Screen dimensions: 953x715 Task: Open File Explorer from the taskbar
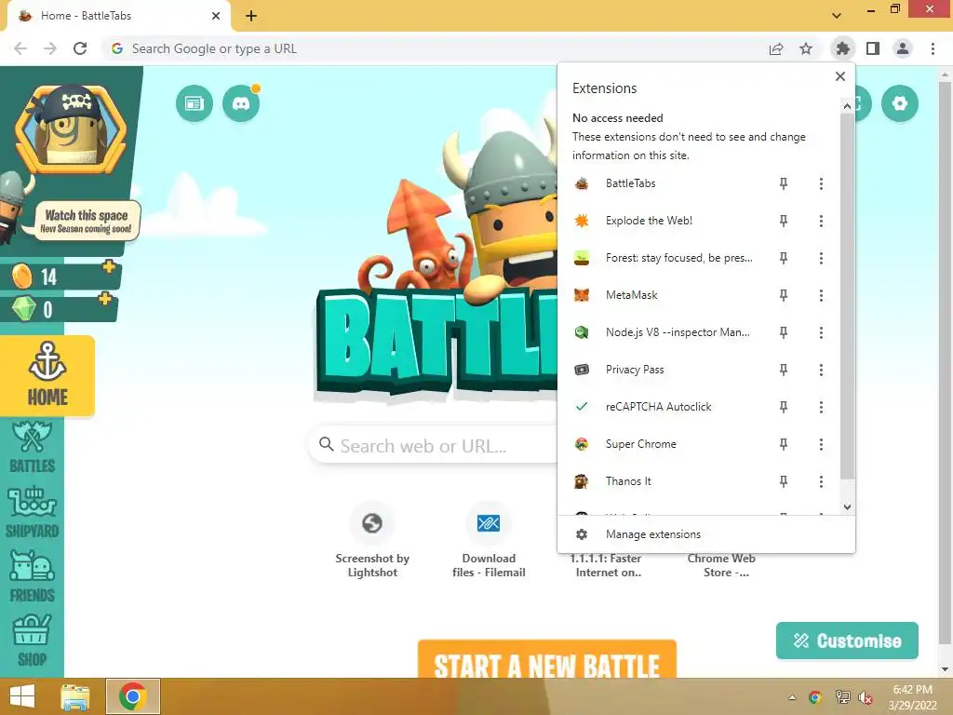(75, 696)
